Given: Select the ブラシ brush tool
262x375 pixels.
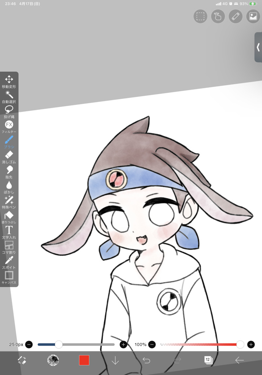Looking at the screenshot, I should coord(9,142).
